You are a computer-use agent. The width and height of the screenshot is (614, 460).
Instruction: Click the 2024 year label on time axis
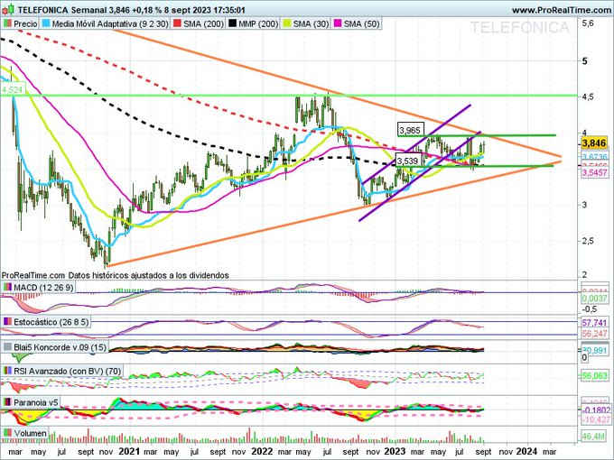tap(526, 451)
